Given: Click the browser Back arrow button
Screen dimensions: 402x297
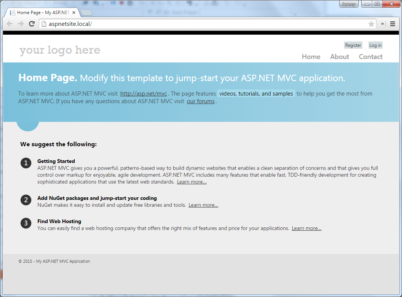Looking at the screenshot, I should [x=10, y=24].
